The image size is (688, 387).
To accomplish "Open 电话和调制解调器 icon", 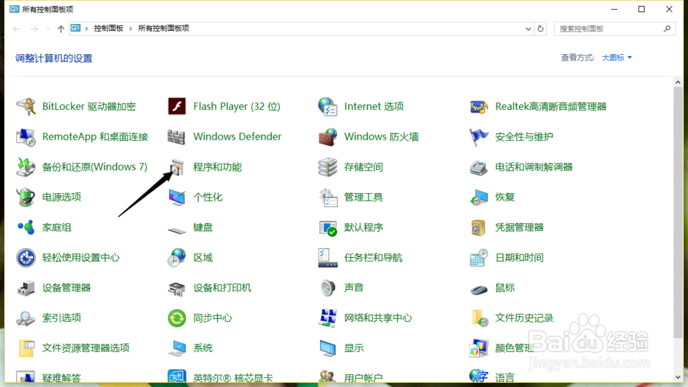I will pos(479,167).
